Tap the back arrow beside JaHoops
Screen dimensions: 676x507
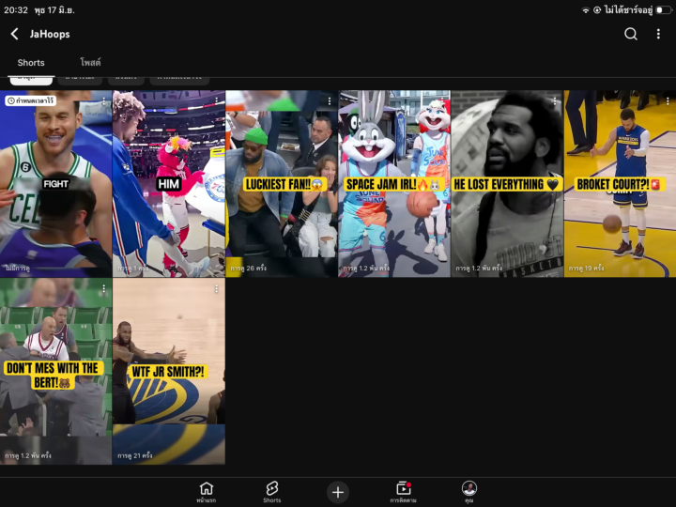click(x=15, y=34)
